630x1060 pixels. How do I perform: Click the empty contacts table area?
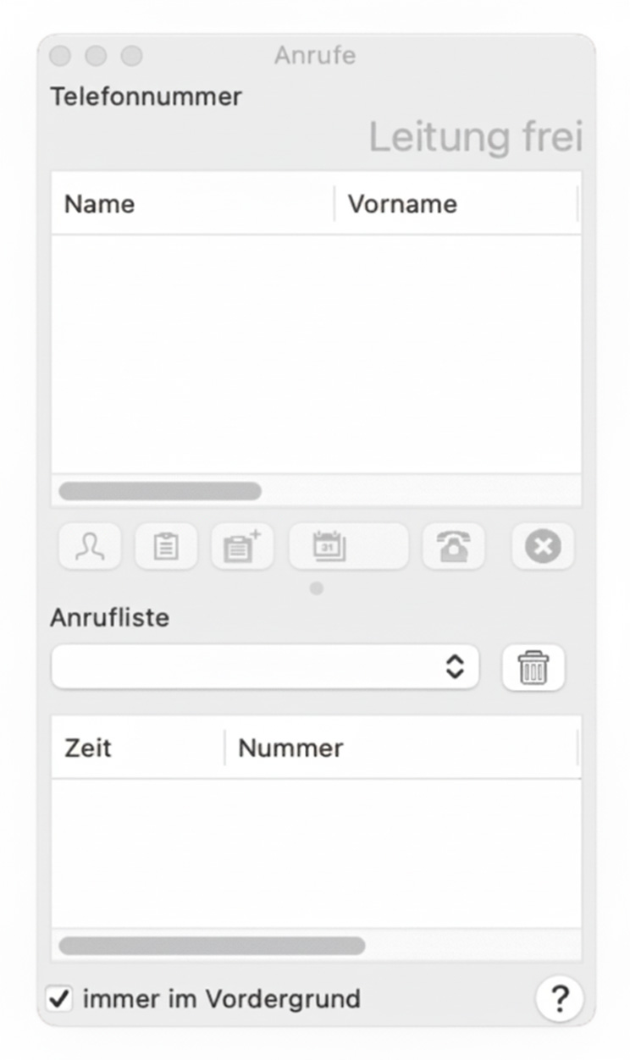[x=316, y=354]
